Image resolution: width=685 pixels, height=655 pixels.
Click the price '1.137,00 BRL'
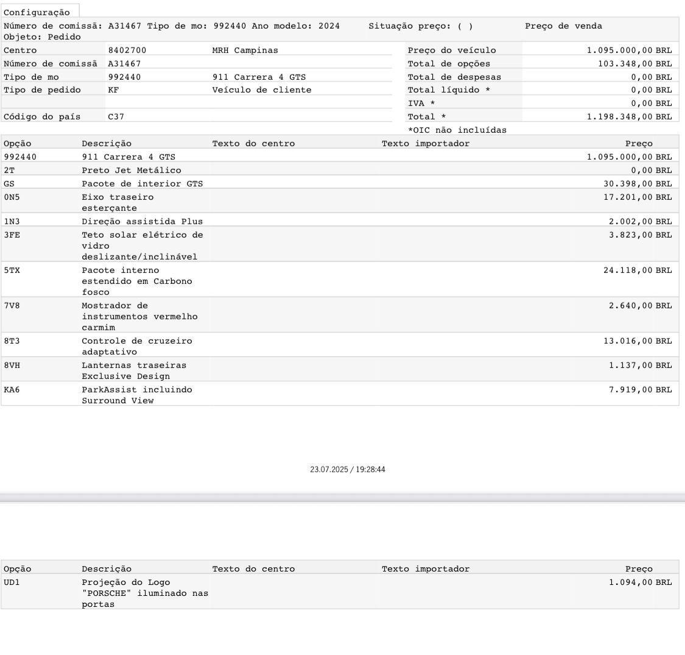click(x=641, y=365)
